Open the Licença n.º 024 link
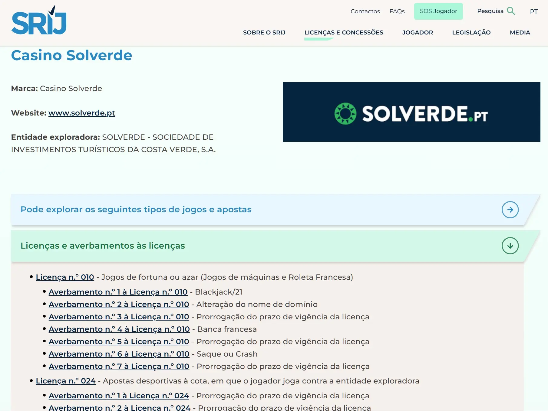Image resolution: width=548 pixels, height=411 pixels. click(x=66, y=381)
